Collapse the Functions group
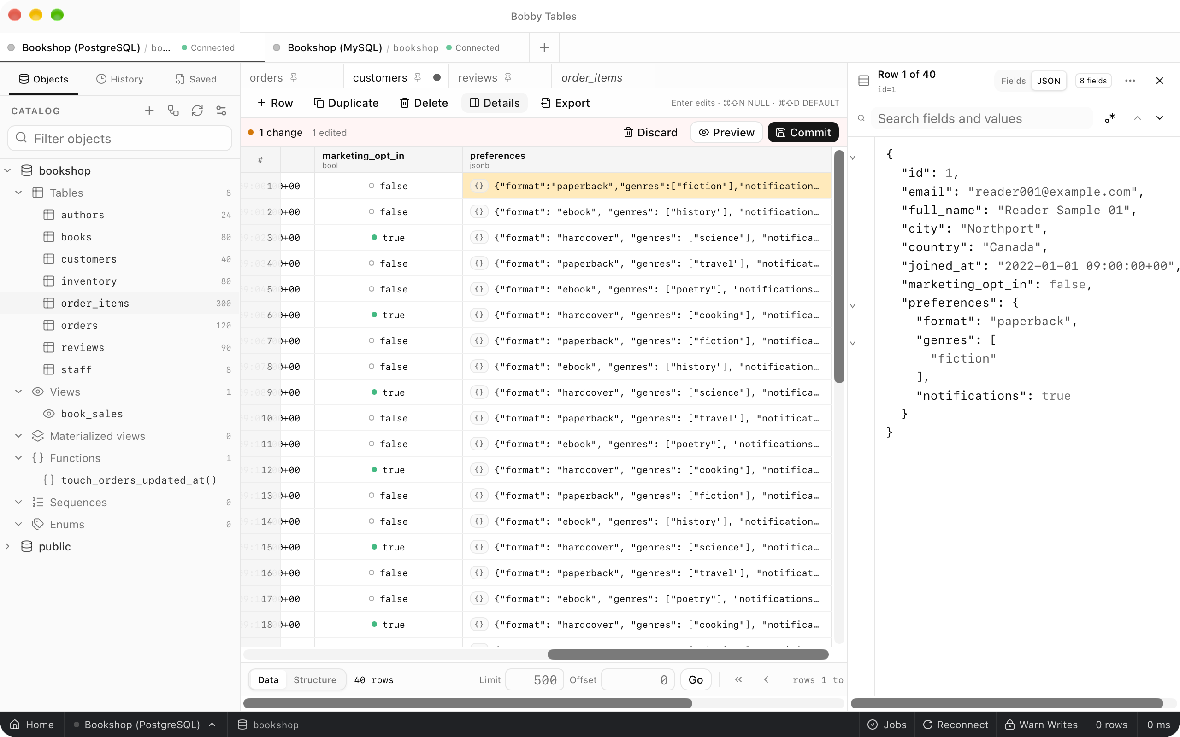Image resolution: width=1180 pixels, height=737 pixels. 18,458
